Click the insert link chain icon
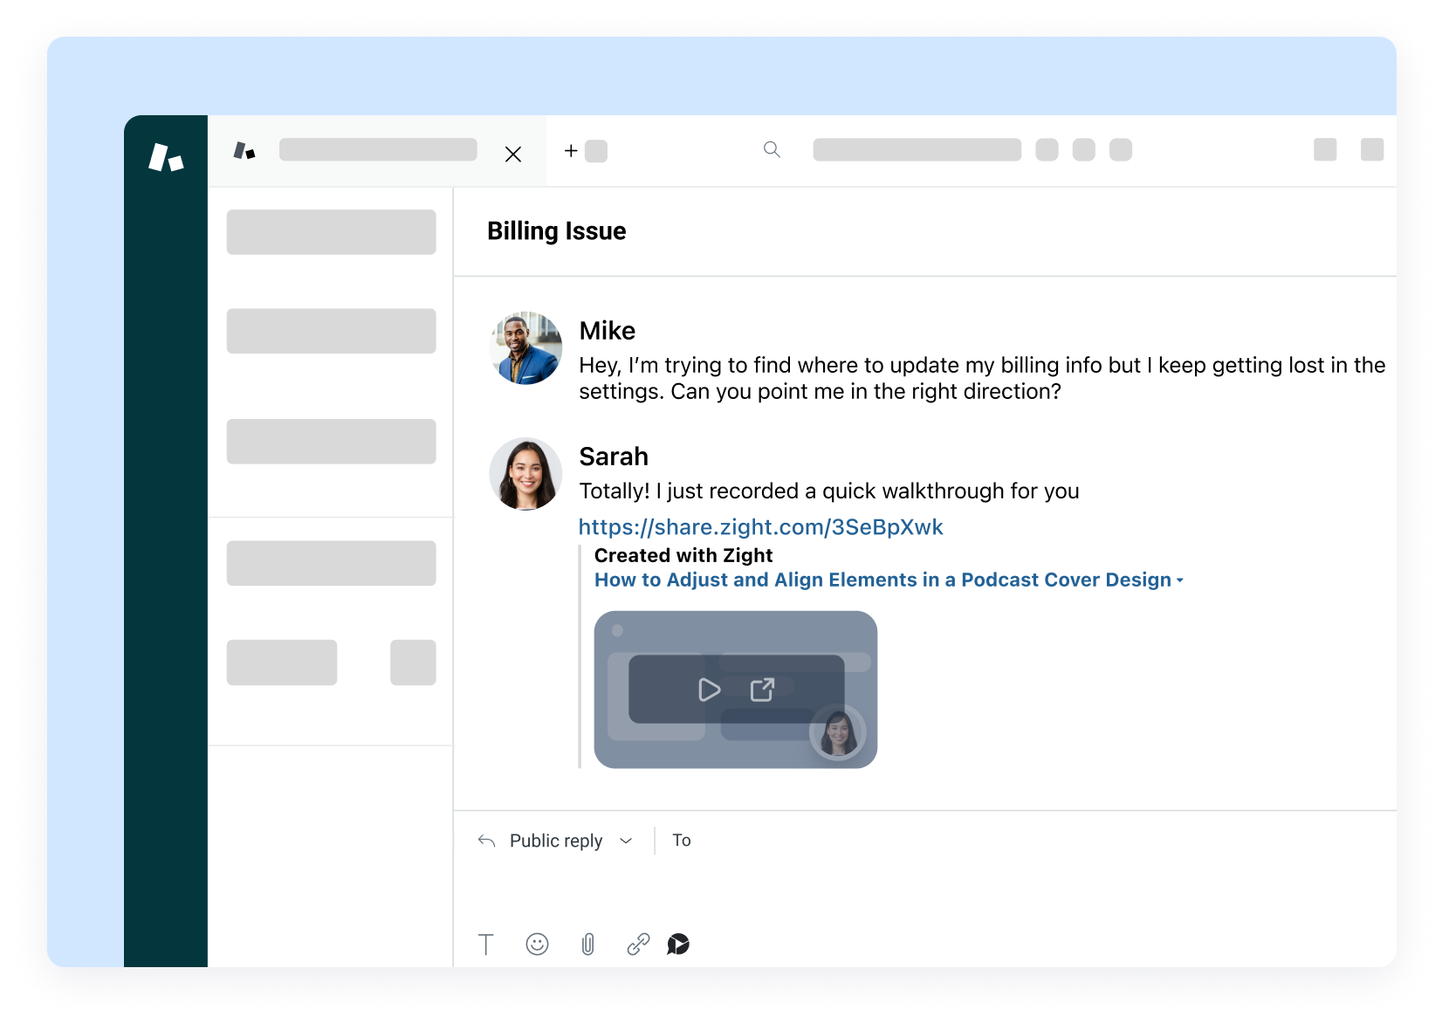The width and height of the screenshot is (1442, 1023). coord(638,944)
